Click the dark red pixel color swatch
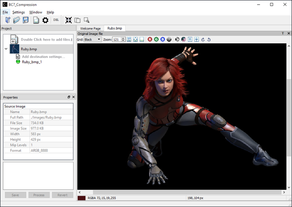 click(82, 198)
